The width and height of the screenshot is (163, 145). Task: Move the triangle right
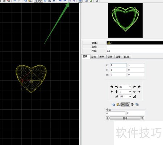pos(139,92)
